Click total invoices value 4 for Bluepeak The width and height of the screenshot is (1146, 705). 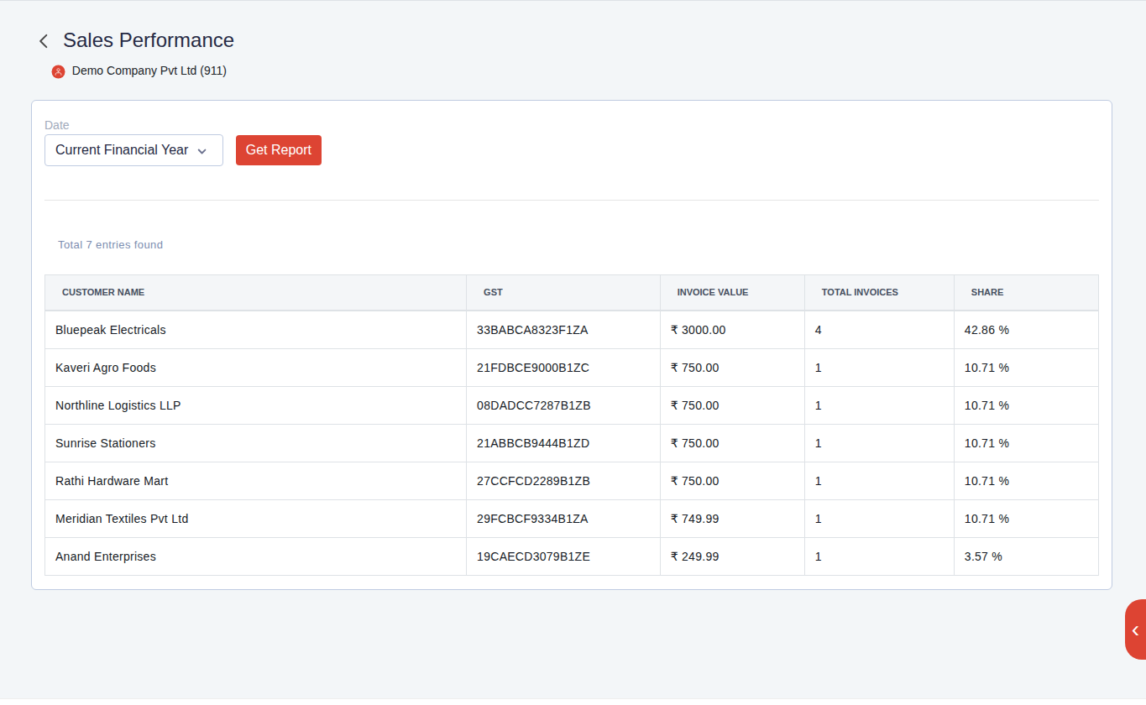pyautogui.click(x=819, y=330)
